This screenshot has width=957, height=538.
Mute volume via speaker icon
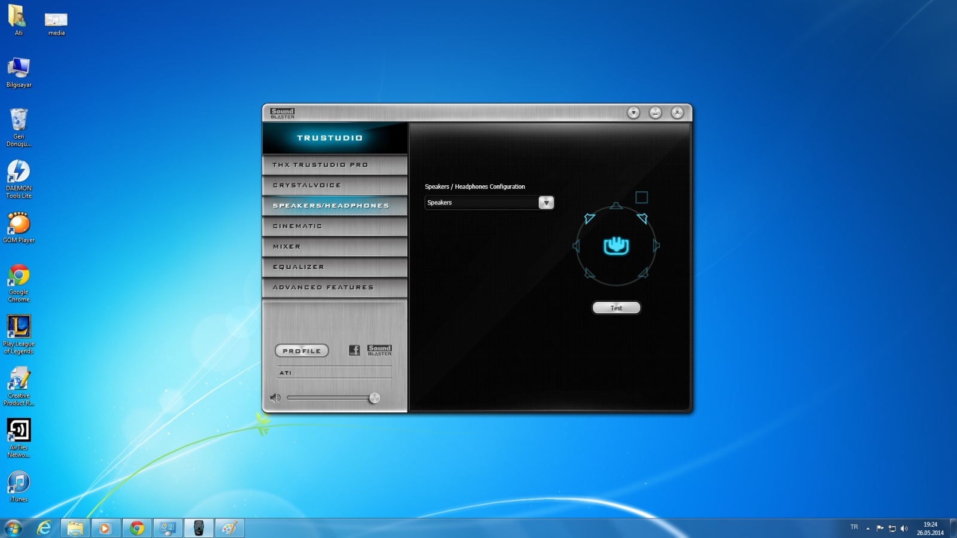click(275, 398)
